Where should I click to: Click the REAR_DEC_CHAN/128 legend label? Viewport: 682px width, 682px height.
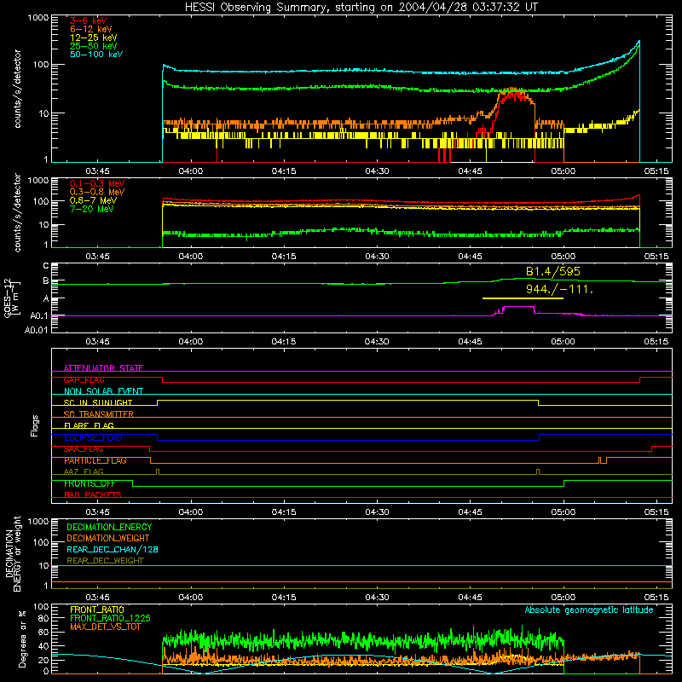pyautogui.click(x=113, y=549)
